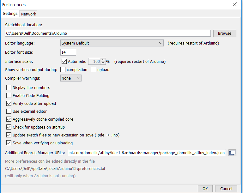Viewport: 243px width, 193px height.
Task: Toggle Aggressively cache compiled core
Action: point(9,119)
